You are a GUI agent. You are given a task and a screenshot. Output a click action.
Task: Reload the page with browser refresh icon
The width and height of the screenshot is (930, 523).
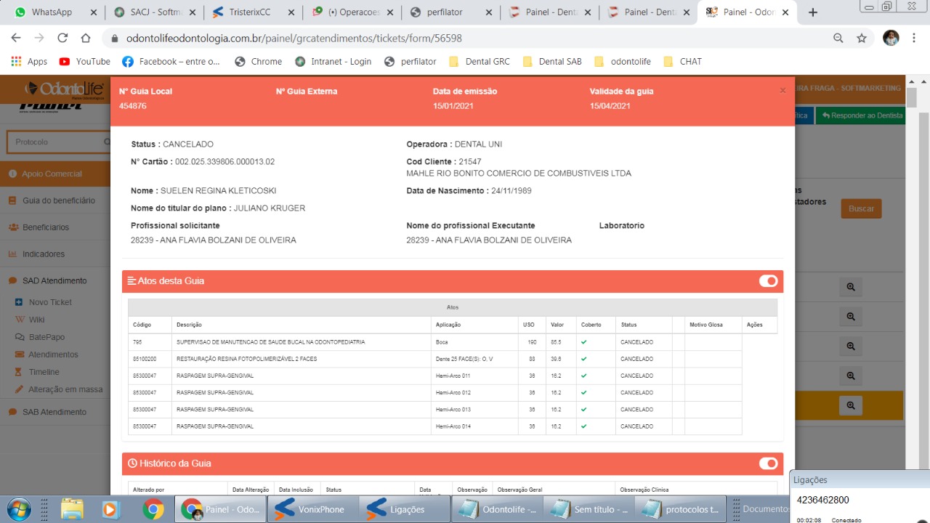(x=62, y=38)
